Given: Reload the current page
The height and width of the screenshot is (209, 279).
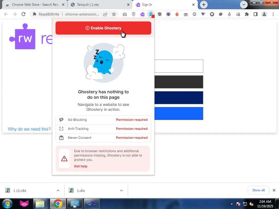Looking at the screenshot, I should pyautogui.click(x=23, y=14).
